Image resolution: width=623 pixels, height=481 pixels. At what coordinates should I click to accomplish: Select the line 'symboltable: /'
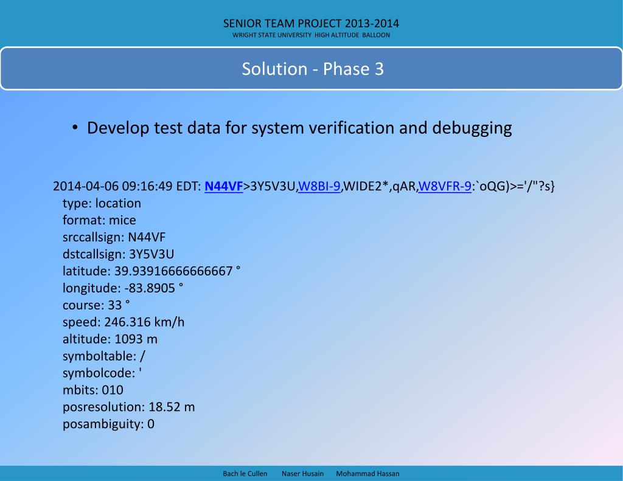pyautogui.click(x=103, y=356)
